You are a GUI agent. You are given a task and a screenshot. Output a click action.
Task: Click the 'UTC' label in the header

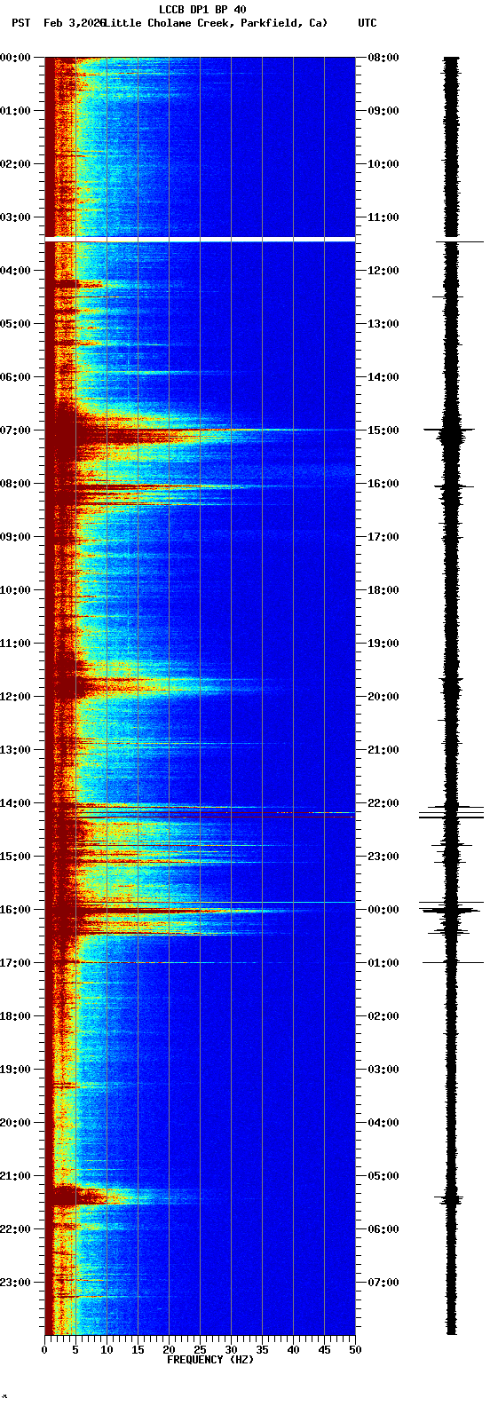click(x=367, y=23)
